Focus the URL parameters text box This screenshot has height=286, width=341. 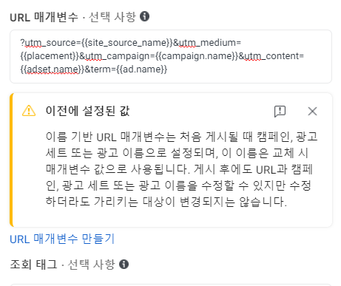171,56
